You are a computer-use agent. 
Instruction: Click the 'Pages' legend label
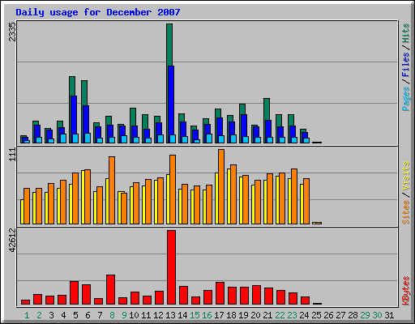pos(406,99)
